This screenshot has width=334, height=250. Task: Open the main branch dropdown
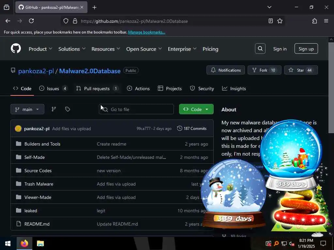(27, 109)
